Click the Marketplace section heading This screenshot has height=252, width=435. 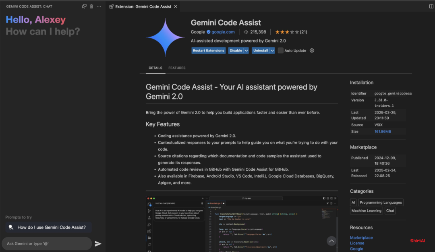coord(363,147)
